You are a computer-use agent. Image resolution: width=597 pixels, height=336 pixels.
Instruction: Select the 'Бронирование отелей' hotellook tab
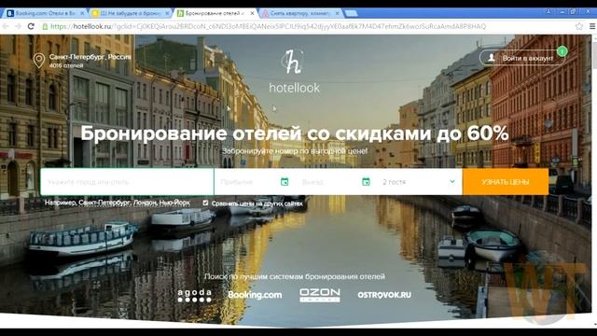point(215,13)
